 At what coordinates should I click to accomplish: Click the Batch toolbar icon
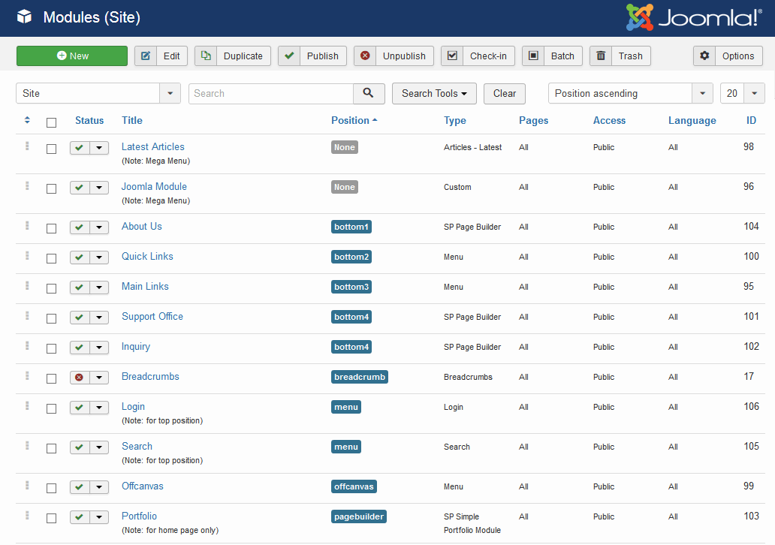[x=533, y=56]
